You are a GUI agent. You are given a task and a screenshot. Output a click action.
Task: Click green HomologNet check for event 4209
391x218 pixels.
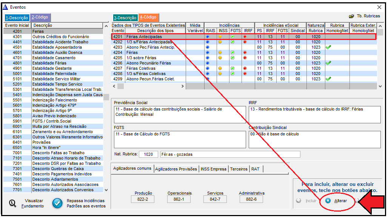point(328,79)
